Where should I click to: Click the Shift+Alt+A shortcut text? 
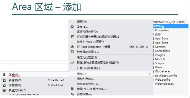point(55,85)
